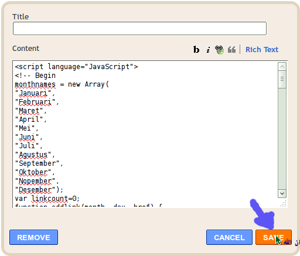Insert a blockquote using the quote icon

click(231, 50)
